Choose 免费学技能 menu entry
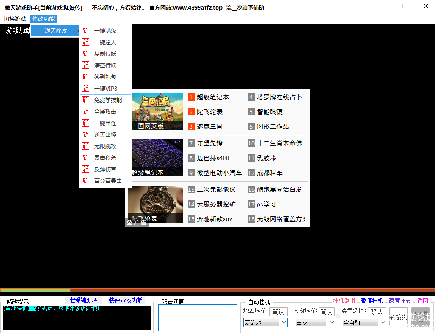The image size is (437, 333). 108,100
